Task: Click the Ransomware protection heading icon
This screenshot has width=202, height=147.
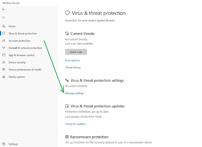Action: point(67,137)
